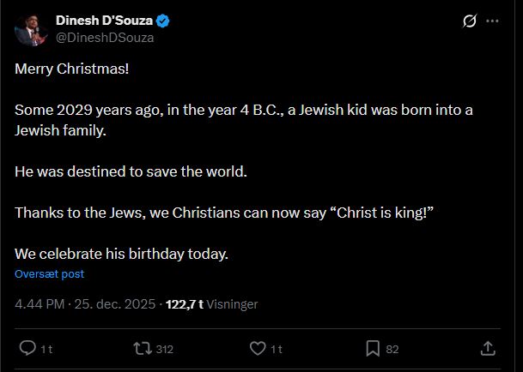View the "122,7 t Visninger" view count
The image size is (523, 372).
click(x=211, y=303)
